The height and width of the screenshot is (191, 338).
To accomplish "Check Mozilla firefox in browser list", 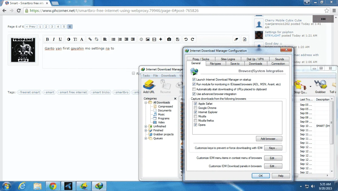I will 196,120.
